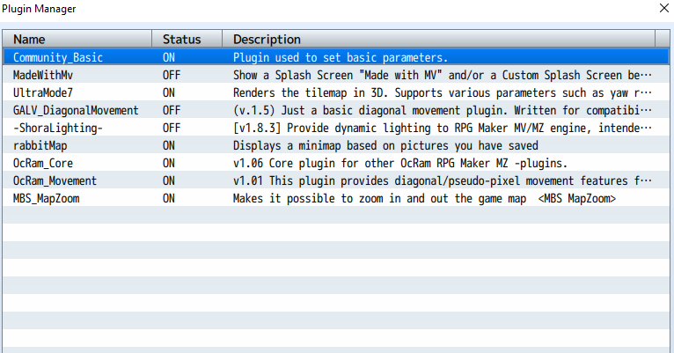Image resolution: width=674 pixels, height=353 pixels.
Task: Click the ON status of OcRam_Movement
Action: 169,181
